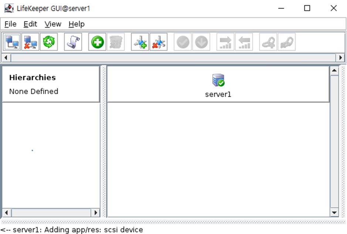Image resolution: width=347 pixels, height=234 pixels.
Task: Click the Delete Comm Path icon
Action: (159, 42)
